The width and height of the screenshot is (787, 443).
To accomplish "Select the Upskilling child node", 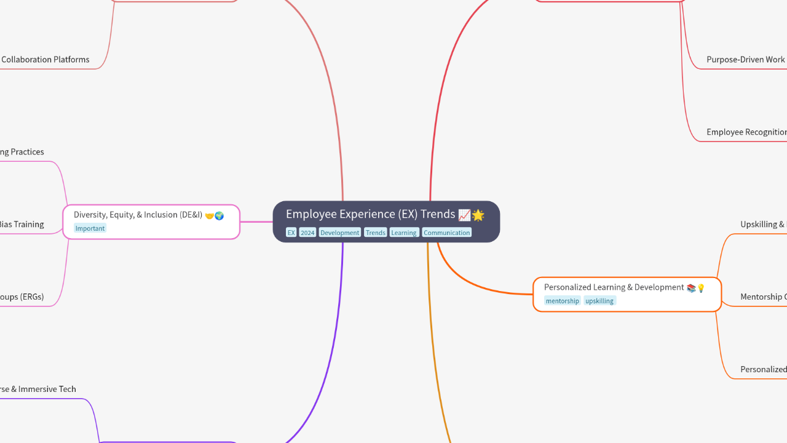I will 763,225.
